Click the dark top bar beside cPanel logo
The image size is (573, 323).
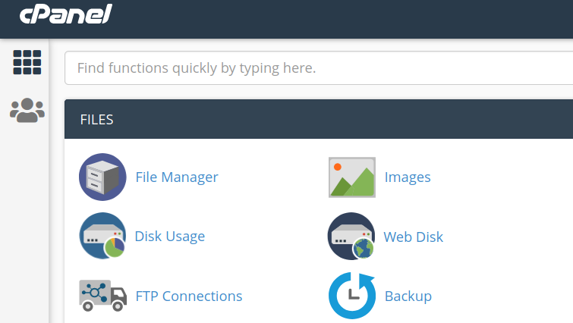coord(342,18)
